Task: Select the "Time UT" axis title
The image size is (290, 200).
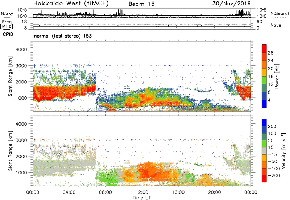Action: pos(142,197)
